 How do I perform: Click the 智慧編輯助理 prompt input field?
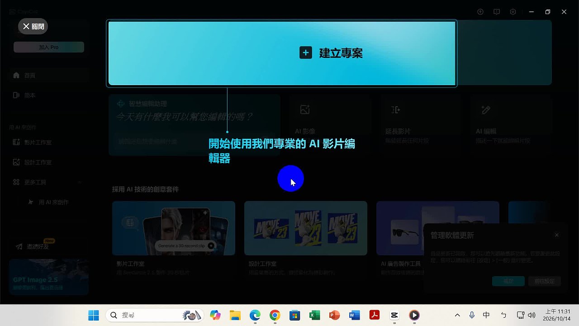tap(195, 142)
